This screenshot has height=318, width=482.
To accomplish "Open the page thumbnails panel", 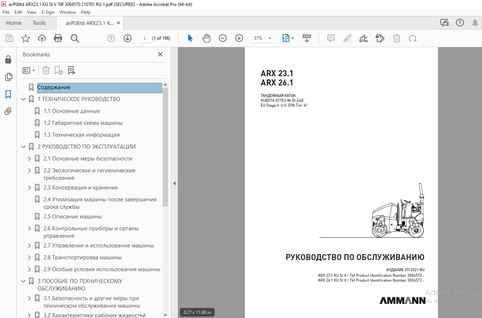I will [8, 77].
